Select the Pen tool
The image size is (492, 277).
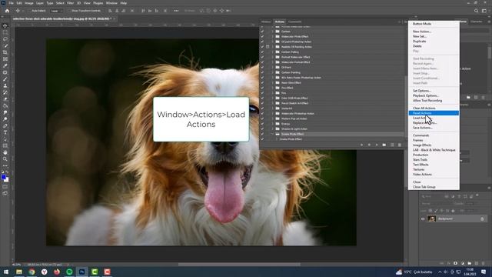(x=5, y=125)
